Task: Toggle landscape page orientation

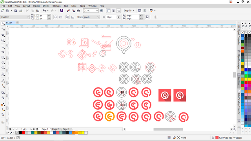Action: coord(61,17)
